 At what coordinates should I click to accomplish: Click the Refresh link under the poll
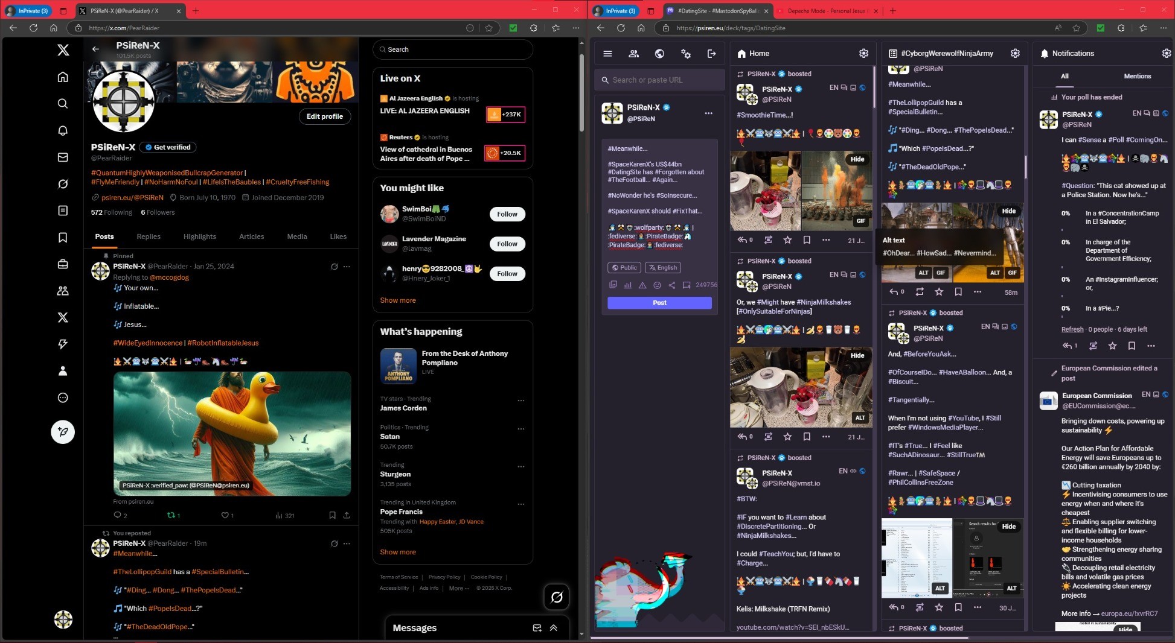(x=1072, y=329)
